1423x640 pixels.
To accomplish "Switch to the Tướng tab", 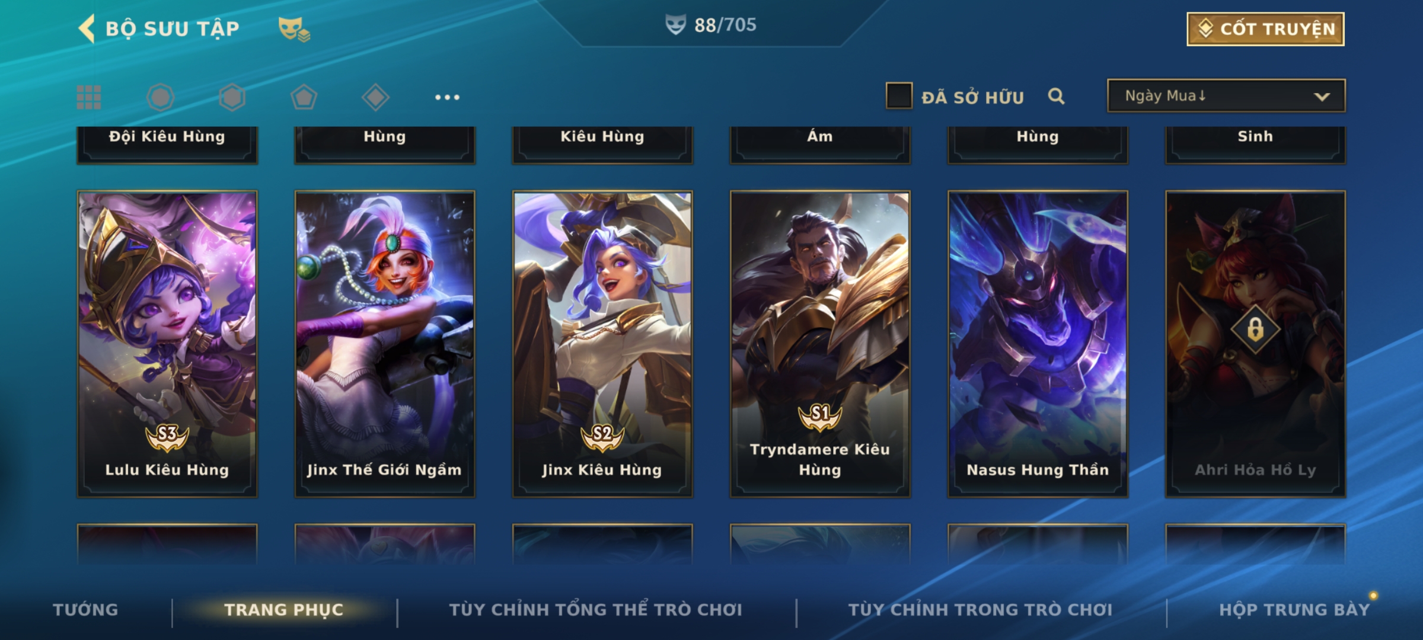I will 85,610.
